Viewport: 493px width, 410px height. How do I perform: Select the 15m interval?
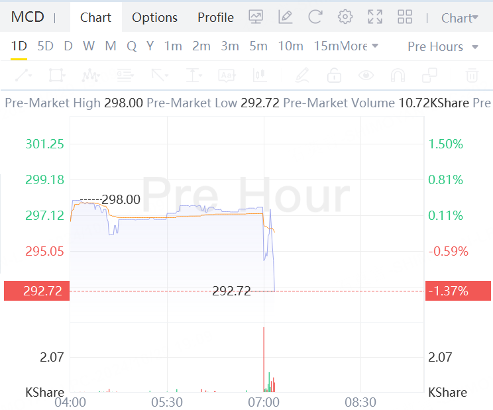coord(325,46)
